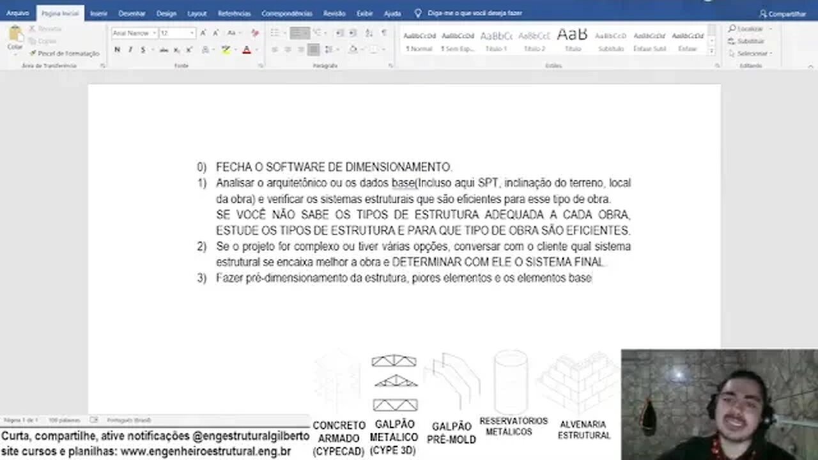Center align text
The image size is (818, 460).
[x=288, y=50]
